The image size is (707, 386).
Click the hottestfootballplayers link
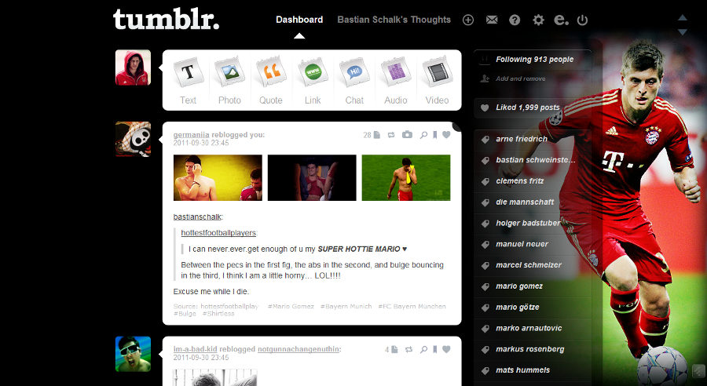click(218, 233)
